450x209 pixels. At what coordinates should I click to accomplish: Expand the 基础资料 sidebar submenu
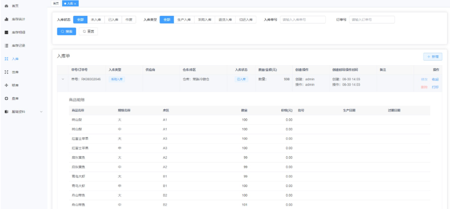point(23,112)
